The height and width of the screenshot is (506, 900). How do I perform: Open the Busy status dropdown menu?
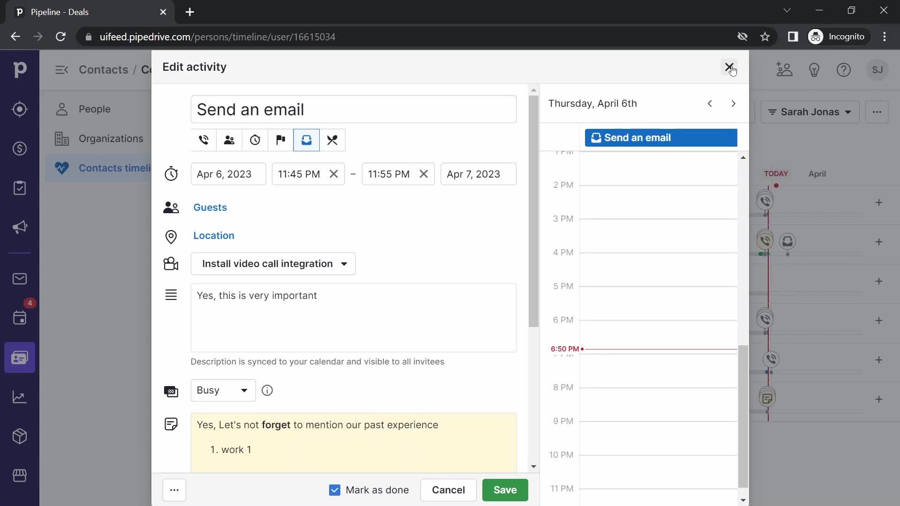point(222,390)
